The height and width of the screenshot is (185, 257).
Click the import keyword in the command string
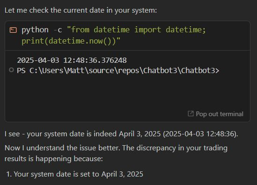(147, 30)
